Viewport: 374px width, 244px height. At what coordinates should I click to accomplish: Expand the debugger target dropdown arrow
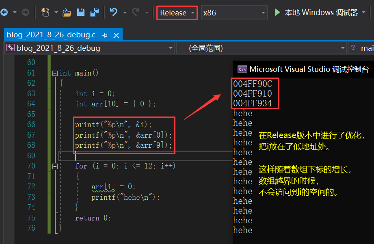pyautogui.click(x=363, y=12)
